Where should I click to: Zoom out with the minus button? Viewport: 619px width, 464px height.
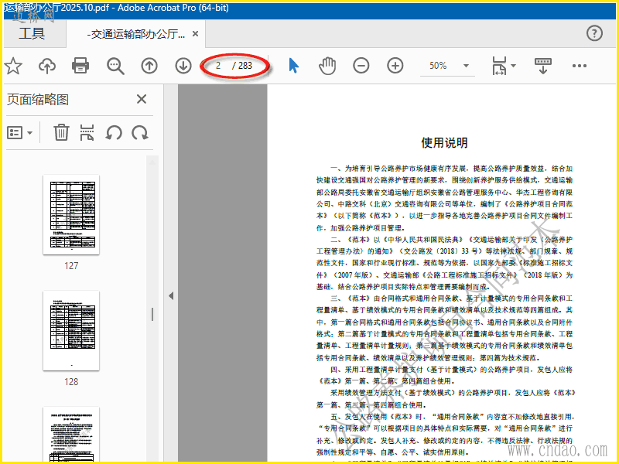coord(361,66)
